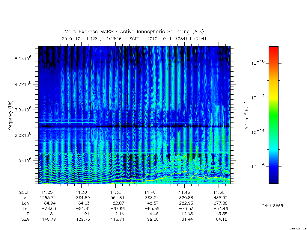Click altitude value 320.88
Viewport: 307px width, 230px height.
186,198
